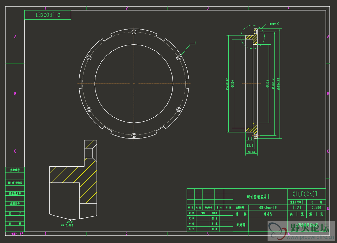Click the [.2] weight value
Image resolution: width=337 pixels, height=243 pixels.
coord(297,207)
